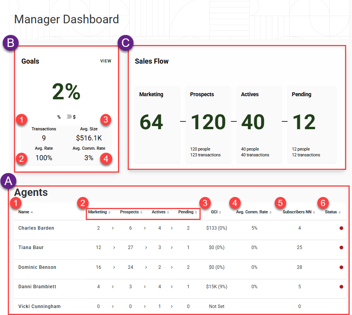Click Tiana Baur's Prospects count 27

pos(130,247)
